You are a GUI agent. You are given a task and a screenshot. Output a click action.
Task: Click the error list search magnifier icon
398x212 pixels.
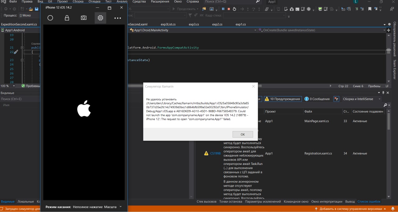386,105
